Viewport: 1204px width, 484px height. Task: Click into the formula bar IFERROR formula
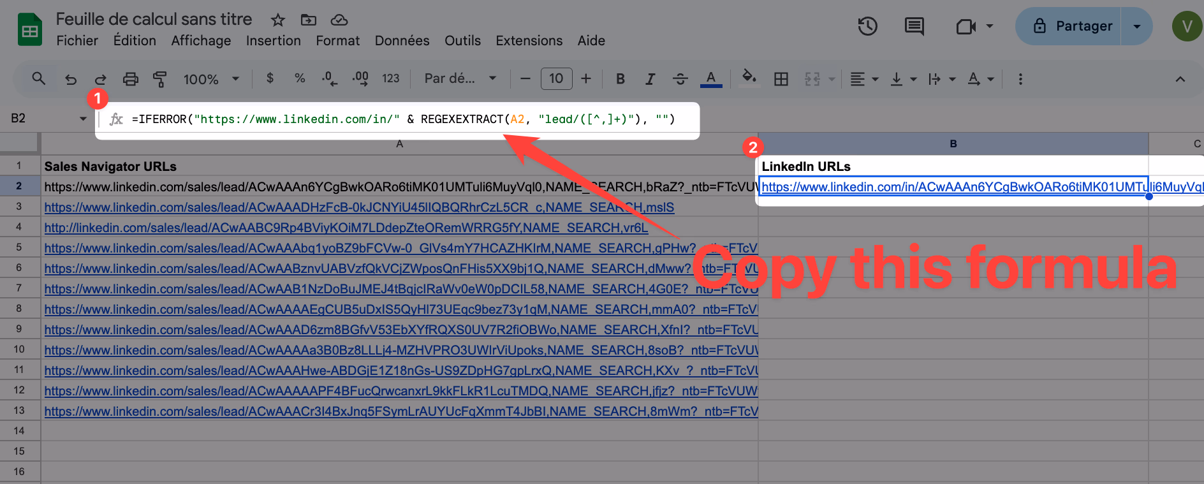403,119
